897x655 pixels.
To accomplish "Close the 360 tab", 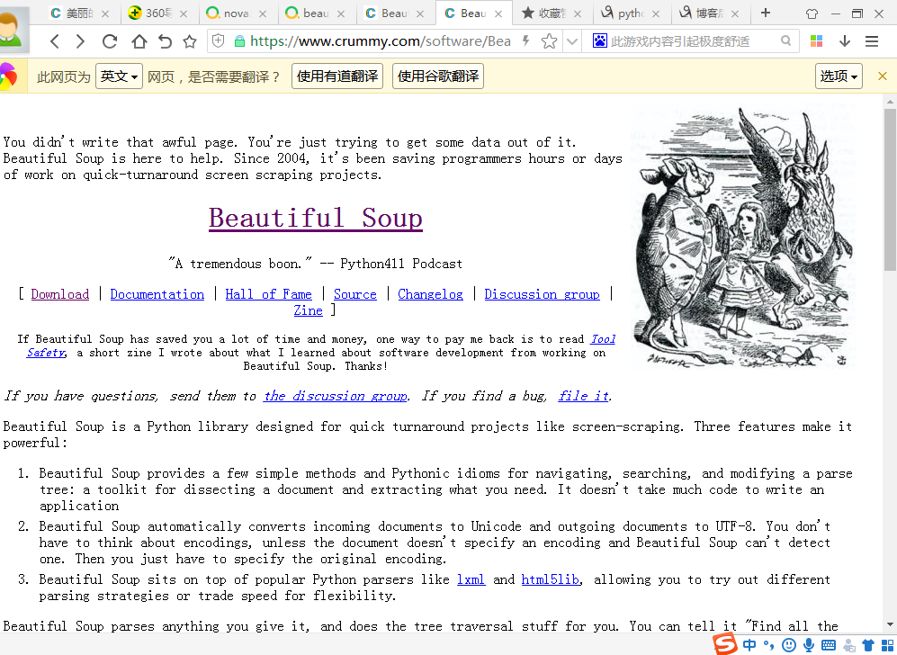I will click(184, 13).
